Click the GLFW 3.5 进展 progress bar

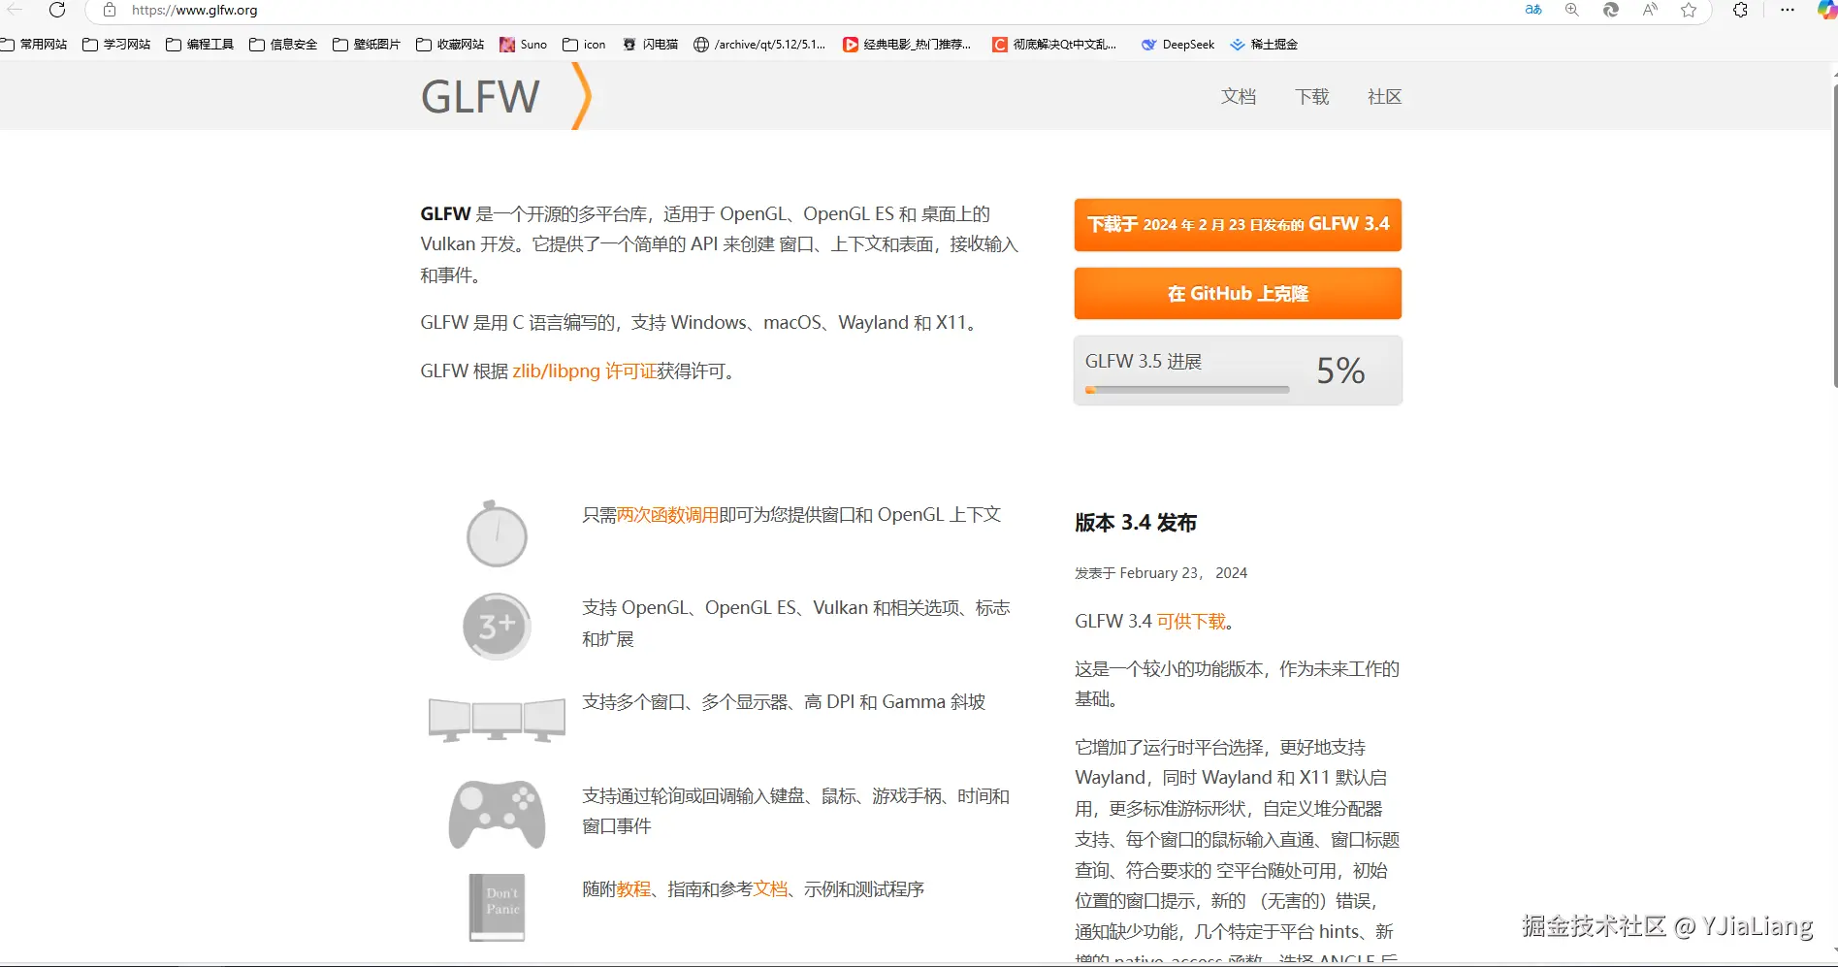coord(1187,390)
